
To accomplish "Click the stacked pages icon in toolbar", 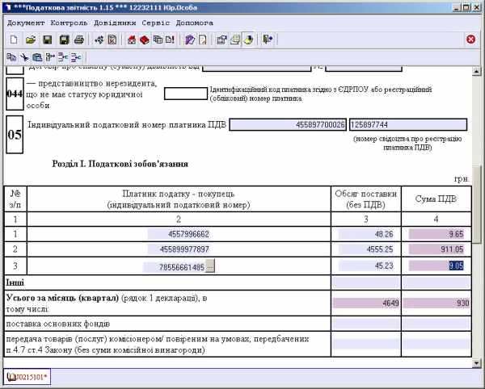I will (234, 40).
